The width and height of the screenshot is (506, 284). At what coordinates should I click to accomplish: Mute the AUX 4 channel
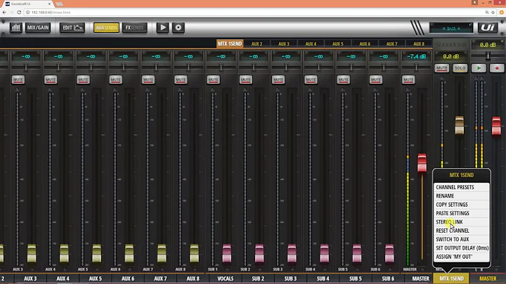point(51,79)
